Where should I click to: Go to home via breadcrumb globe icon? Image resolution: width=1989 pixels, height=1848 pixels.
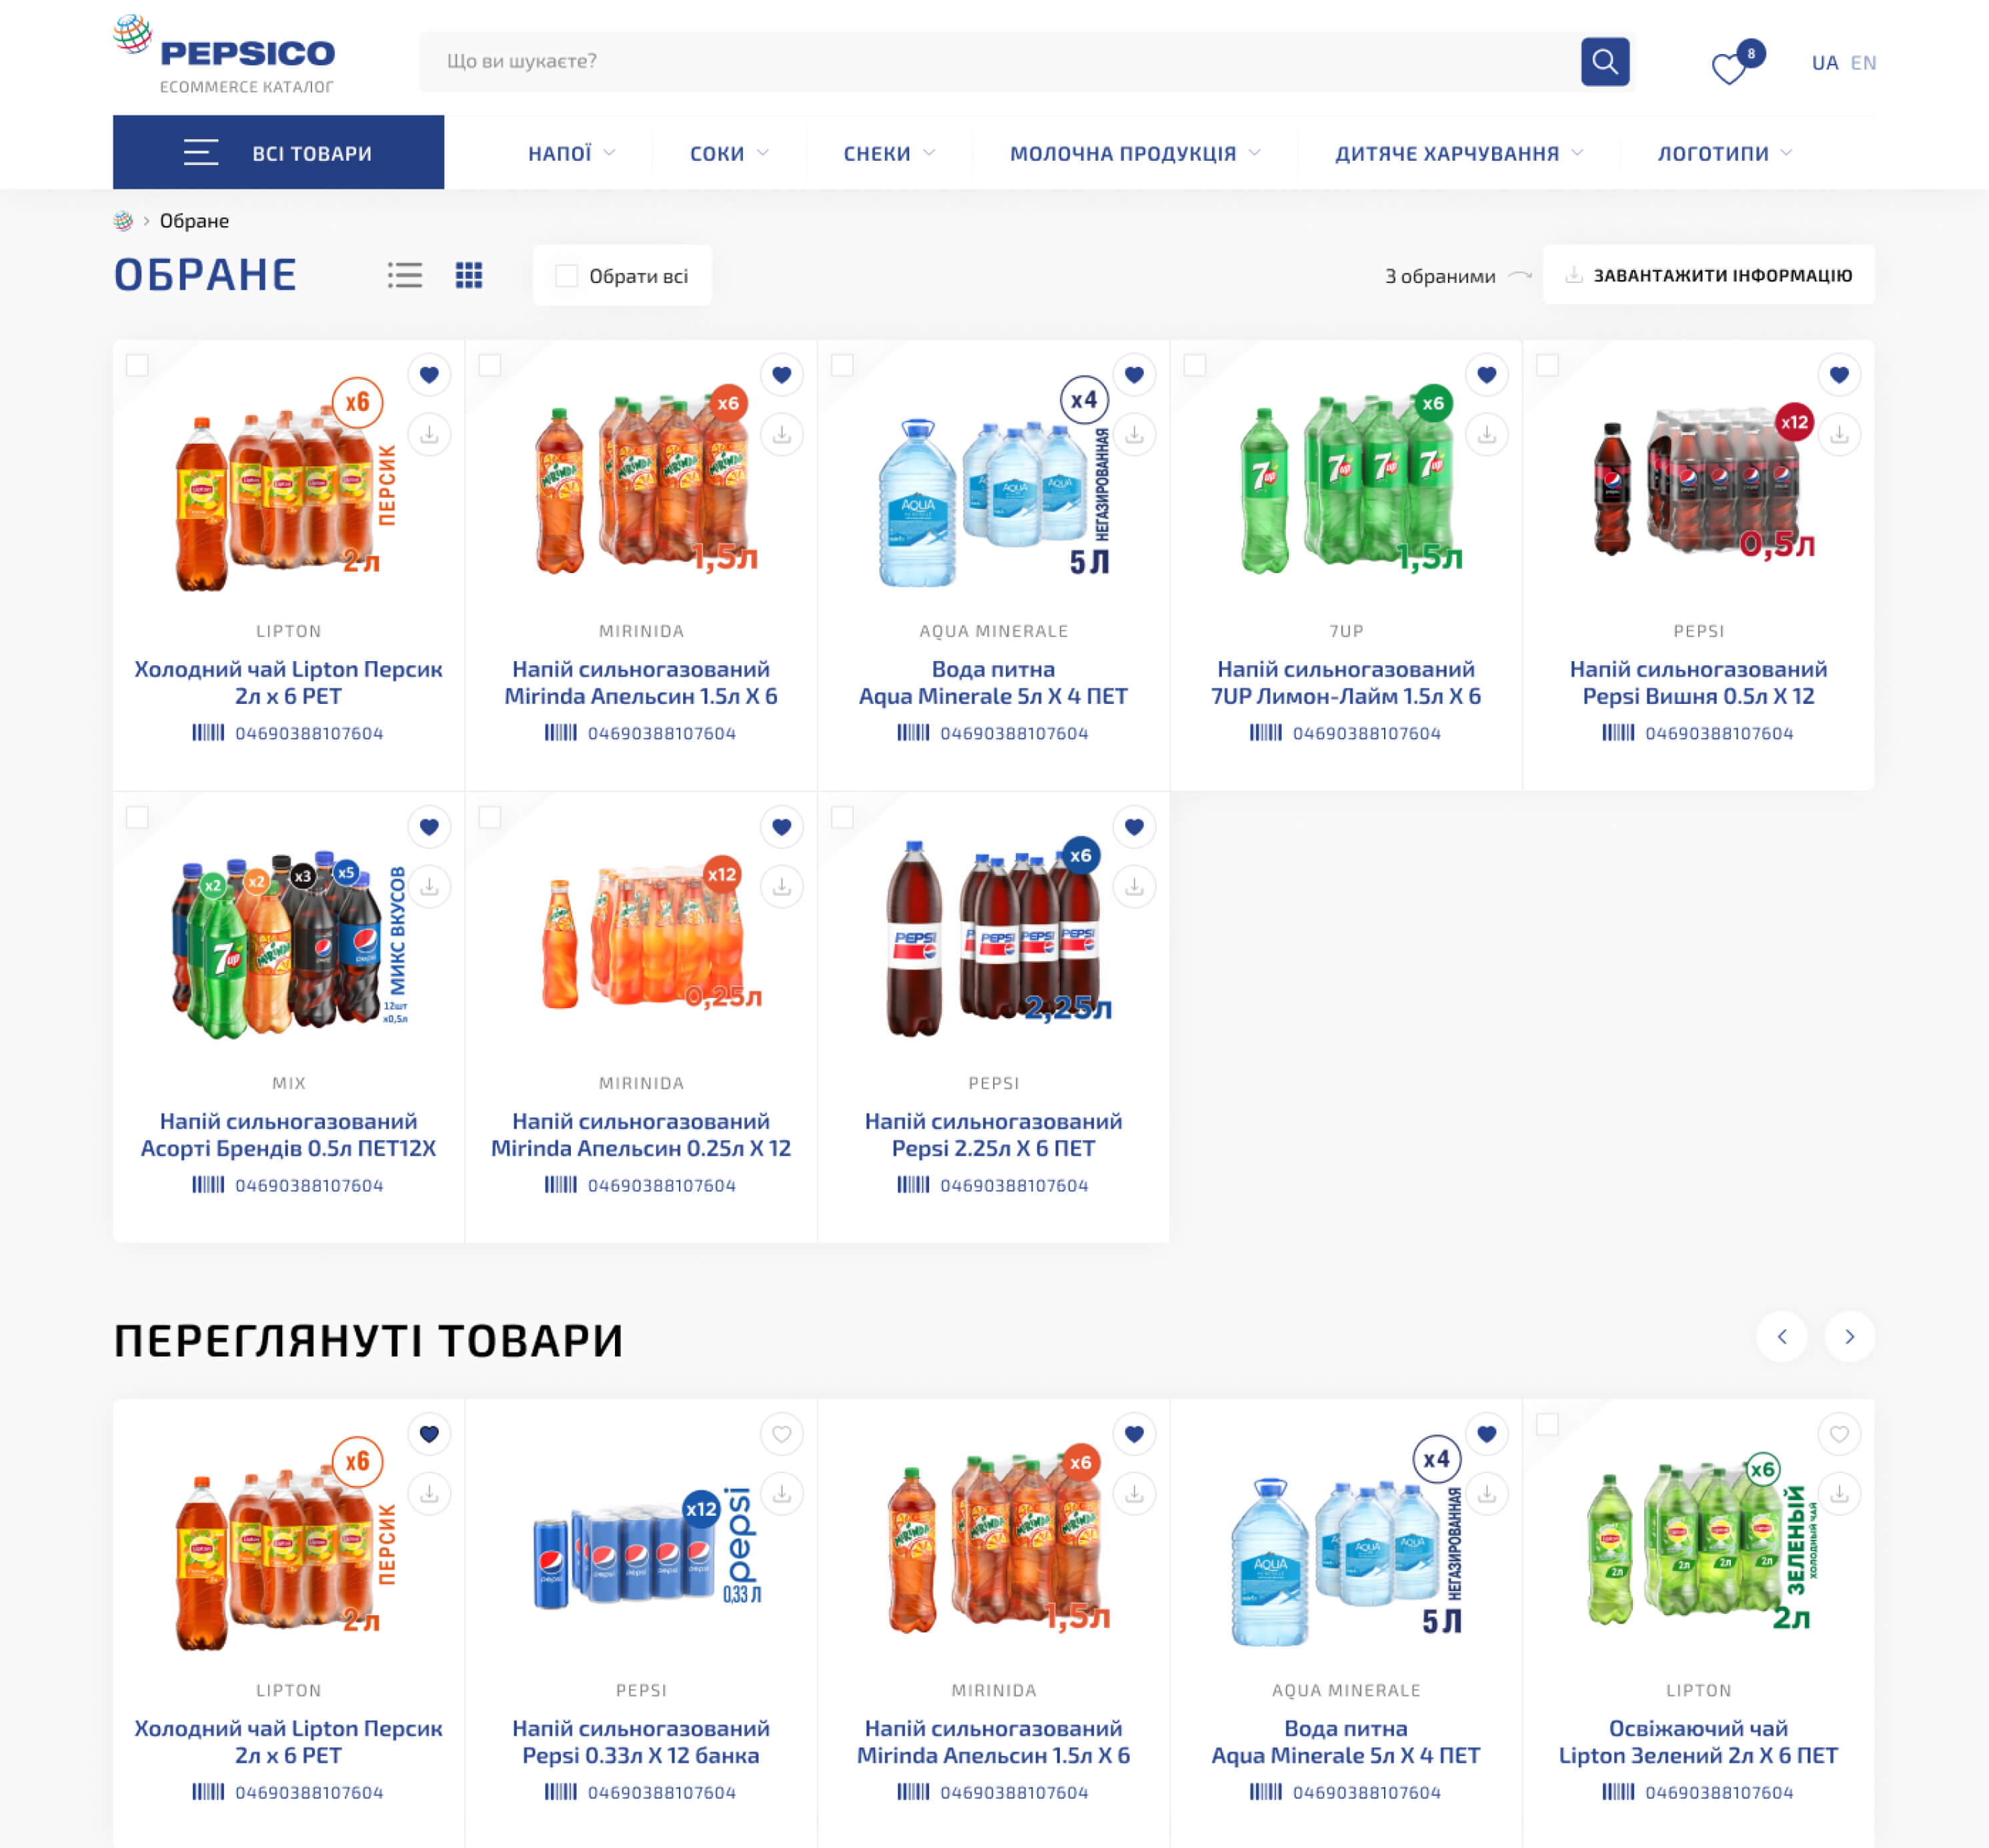123,221
